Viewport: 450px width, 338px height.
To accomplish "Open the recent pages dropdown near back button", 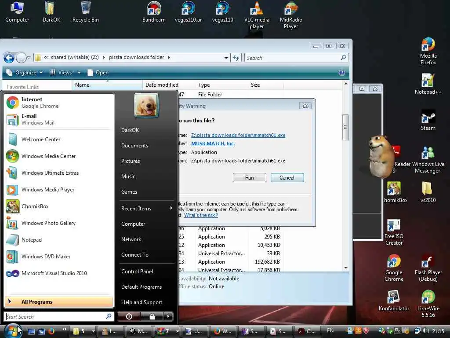I will (x=29, y=58).
